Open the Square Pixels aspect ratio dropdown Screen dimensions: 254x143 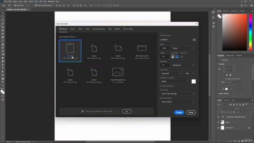click(178, 102)
